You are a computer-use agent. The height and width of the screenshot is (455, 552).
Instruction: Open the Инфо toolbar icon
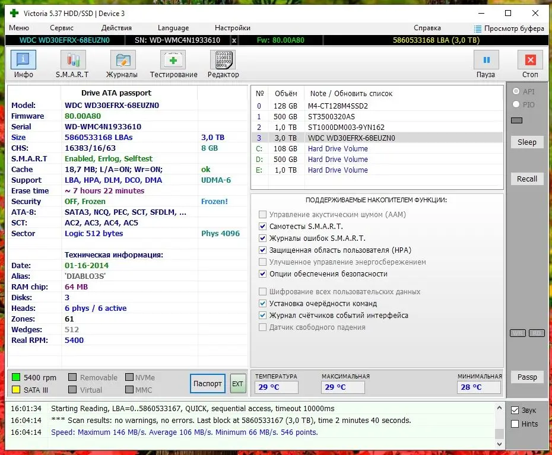pos(23,59)
